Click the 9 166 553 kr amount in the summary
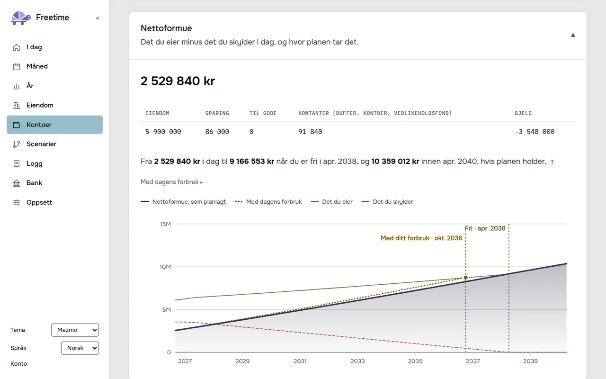The image size is (606, 379). pos(252,162)
